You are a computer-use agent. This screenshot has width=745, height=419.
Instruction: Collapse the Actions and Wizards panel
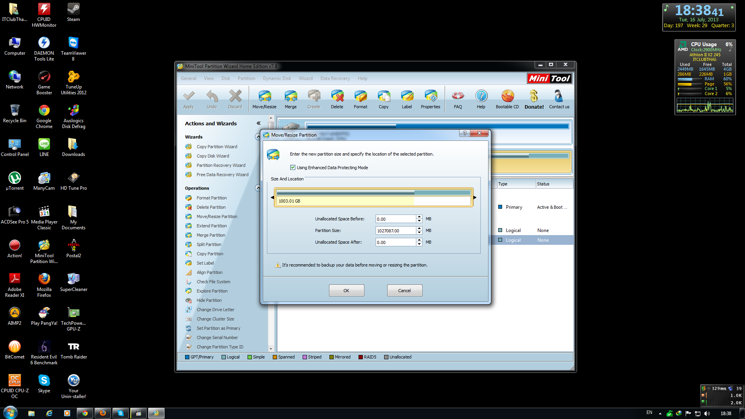point(258,123)
